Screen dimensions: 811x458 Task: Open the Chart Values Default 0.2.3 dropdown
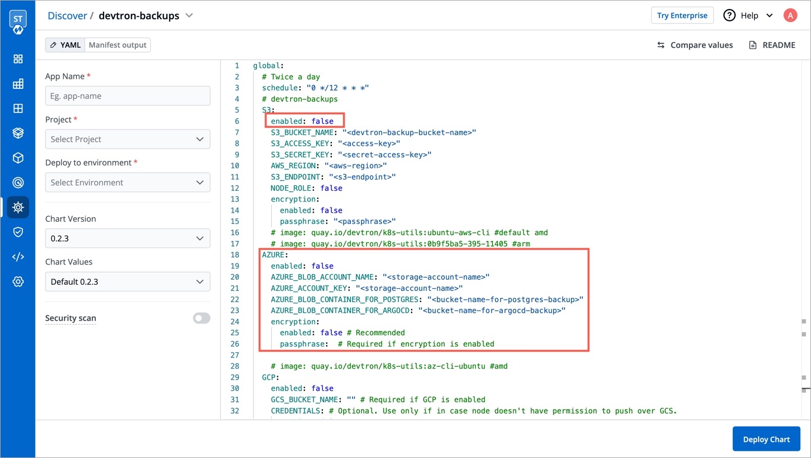(128, 281)
